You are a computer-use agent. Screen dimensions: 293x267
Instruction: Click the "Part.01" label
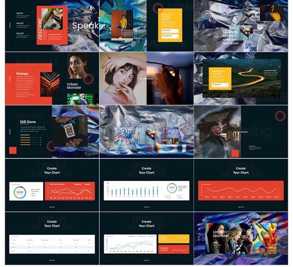(x=20, y=13)
